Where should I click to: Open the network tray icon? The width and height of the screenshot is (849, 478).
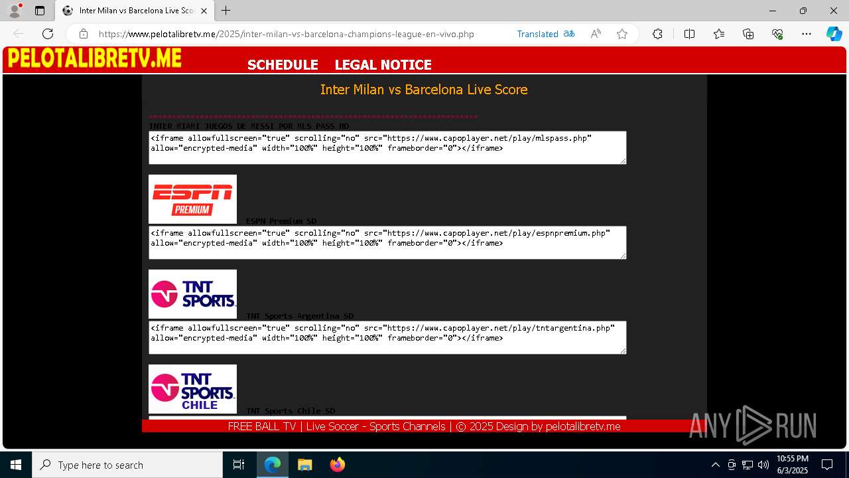coord(748,465)
